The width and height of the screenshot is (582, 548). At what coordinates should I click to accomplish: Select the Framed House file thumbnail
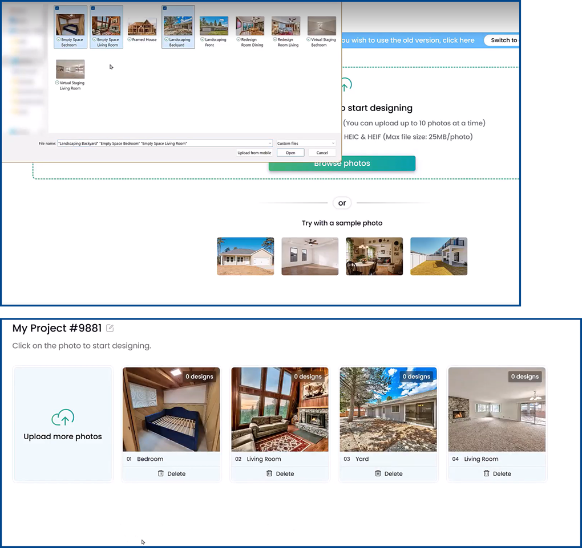142,27
